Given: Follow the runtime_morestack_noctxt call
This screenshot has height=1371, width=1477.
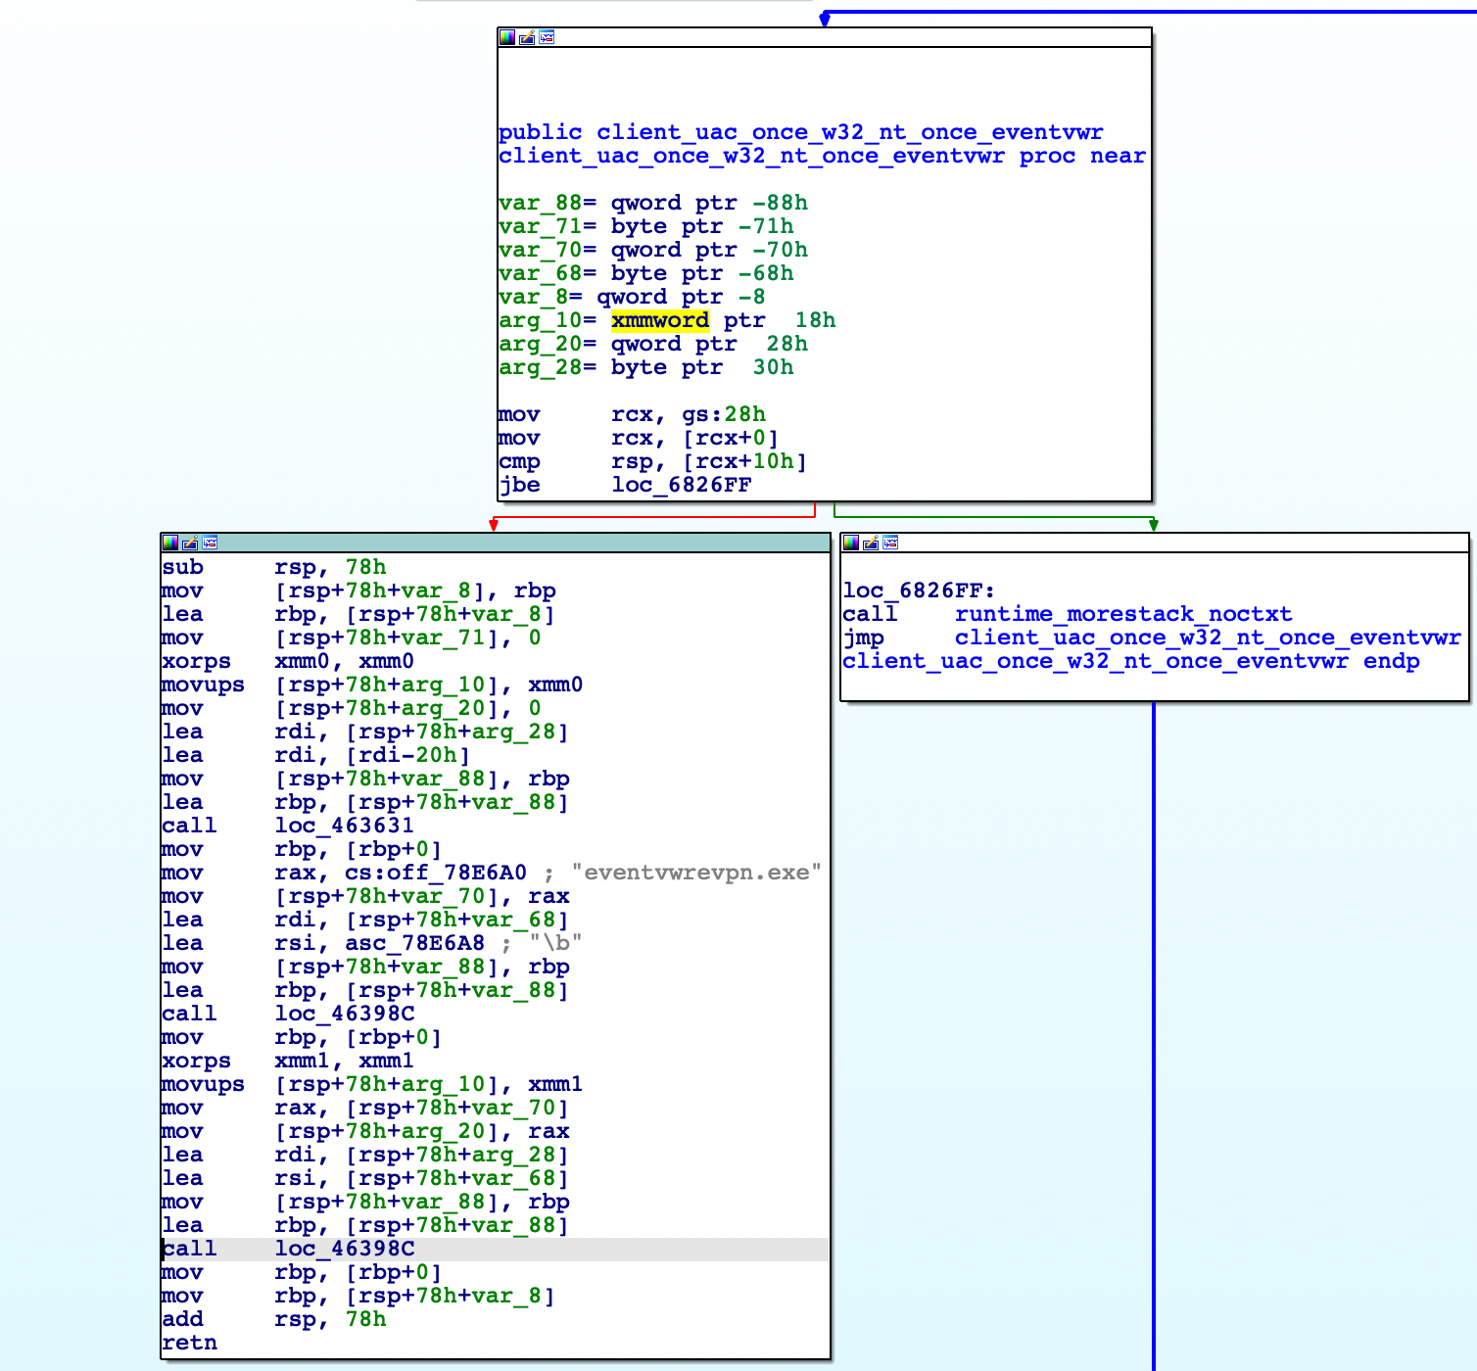Looking at the screenshot, I should 1123,614.
